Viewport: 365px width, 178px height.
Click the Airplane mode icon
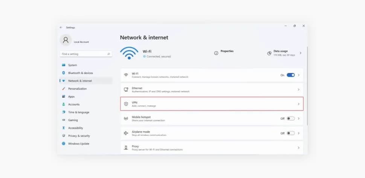click(x=126, y=133)
